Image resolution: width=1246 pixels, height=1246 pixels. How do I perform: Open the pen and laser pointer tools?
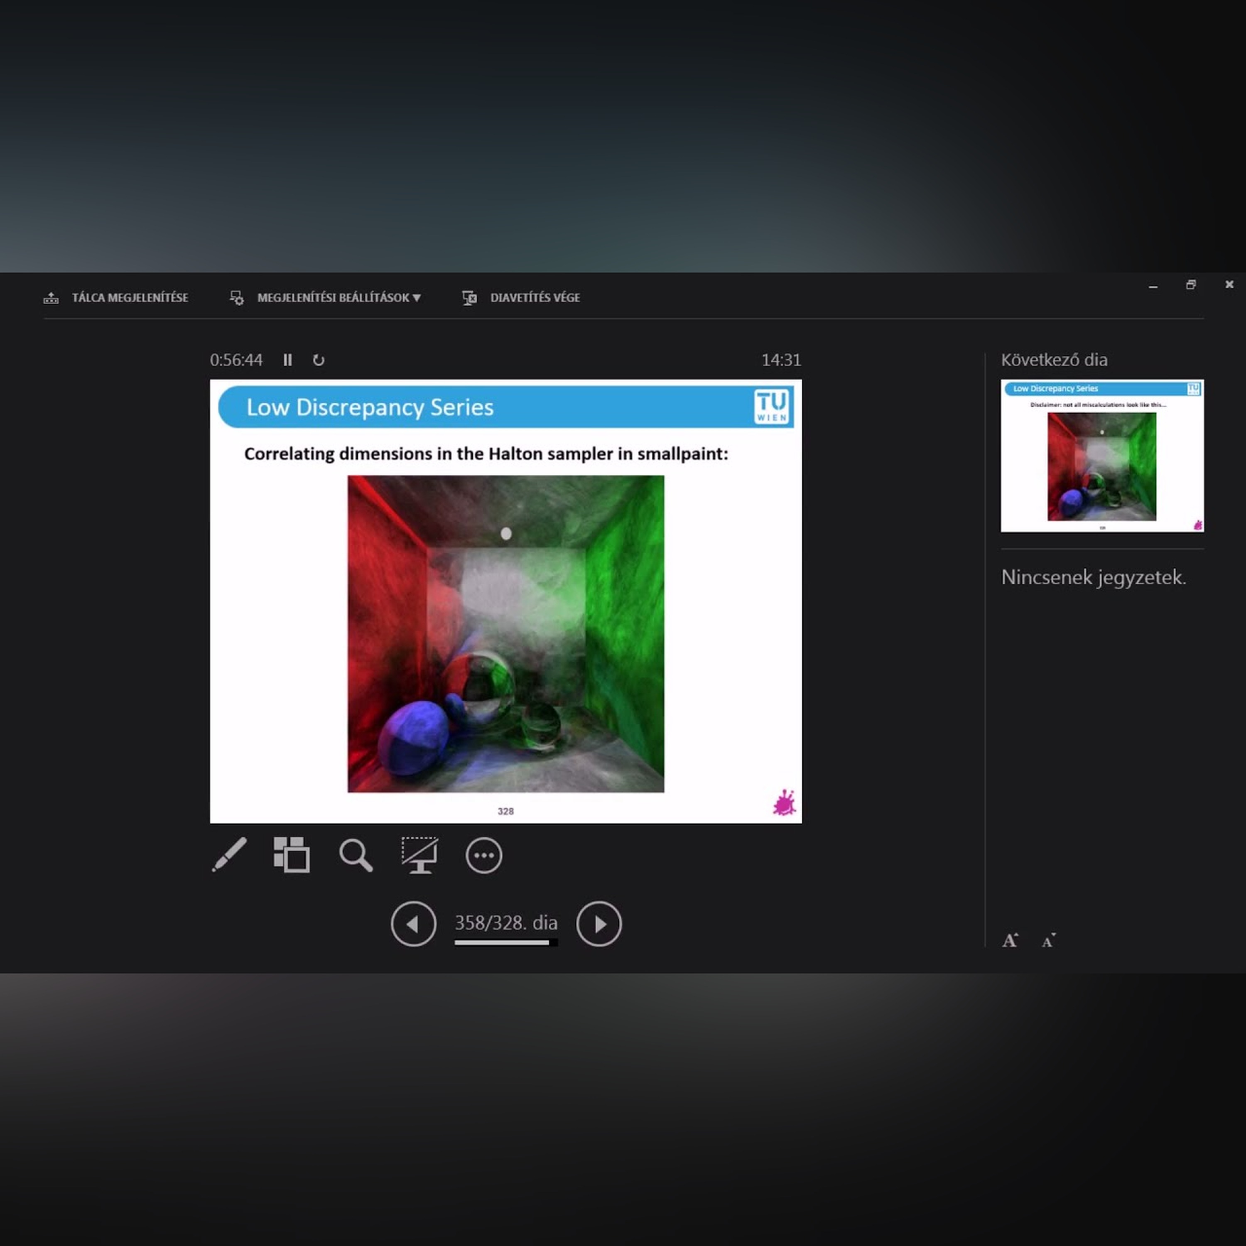click(229, 854)
